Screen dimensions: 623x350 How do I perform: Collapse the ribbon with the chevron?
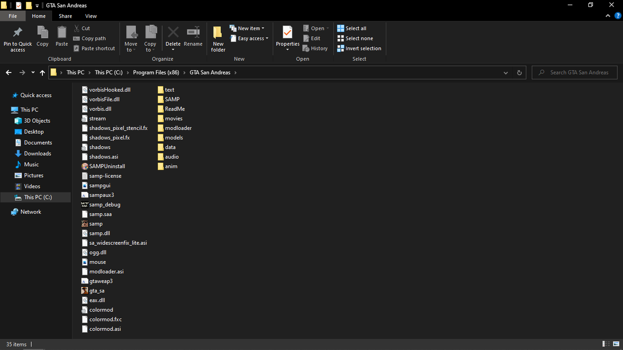click(x=608, y=16)
